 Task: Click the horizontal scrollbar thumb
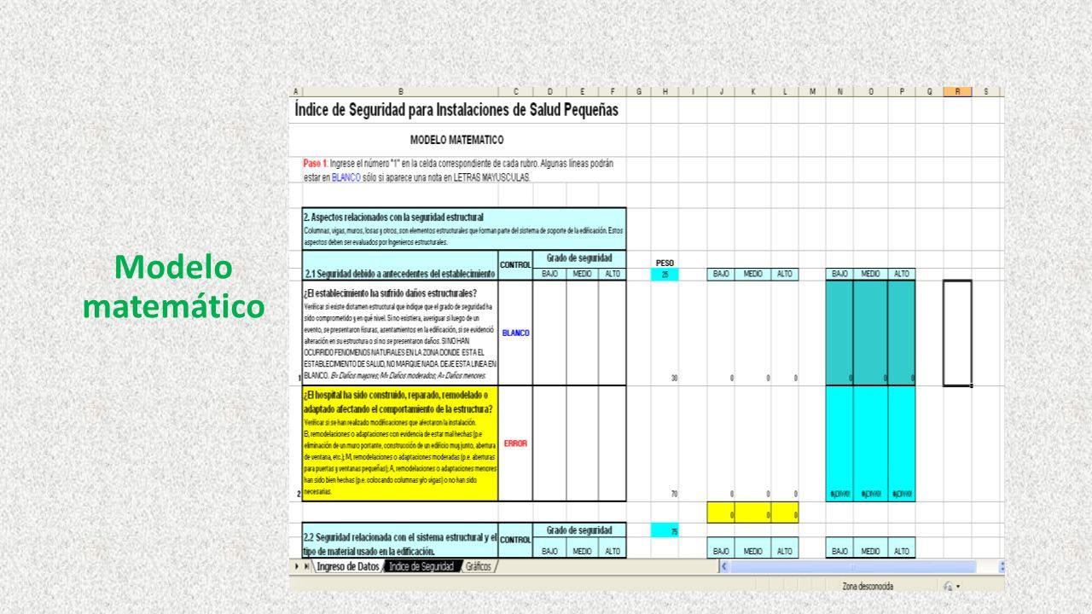pyautogui.click(x=851, y=566)
